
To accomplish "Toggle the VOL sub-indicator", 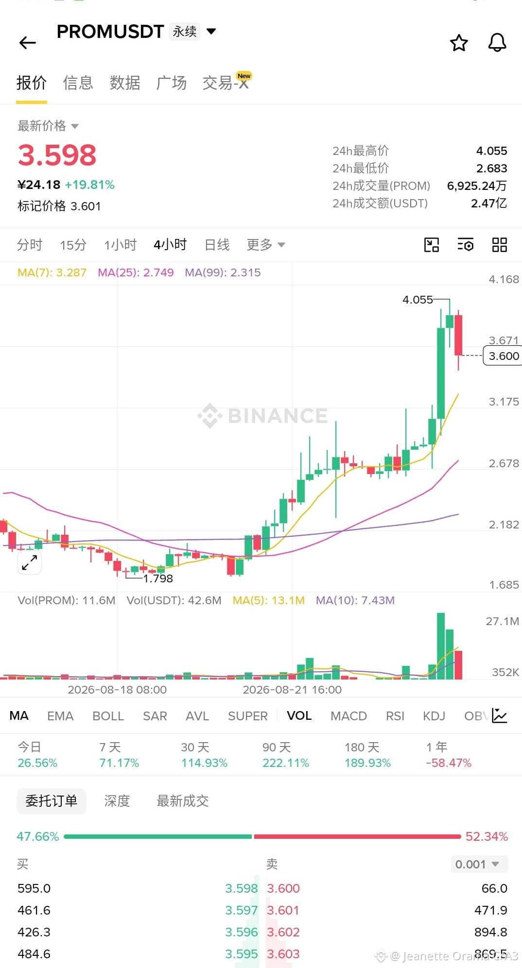I will (x=299, y=716).
